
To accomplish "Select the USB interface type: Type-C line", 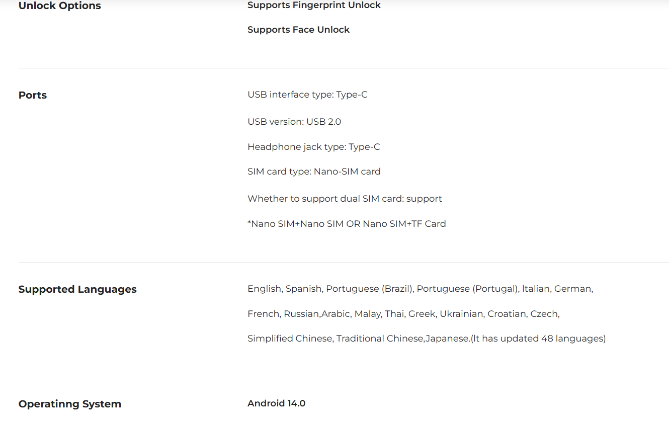I will pos(307,95).
